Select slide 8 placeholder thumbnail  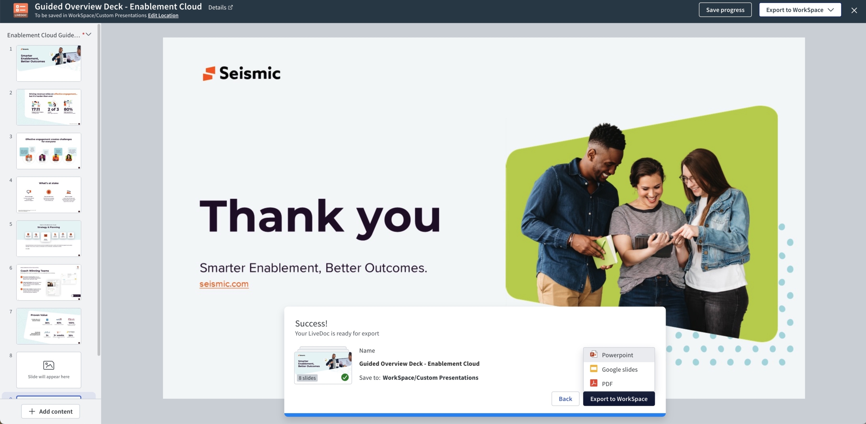point(49,370)
